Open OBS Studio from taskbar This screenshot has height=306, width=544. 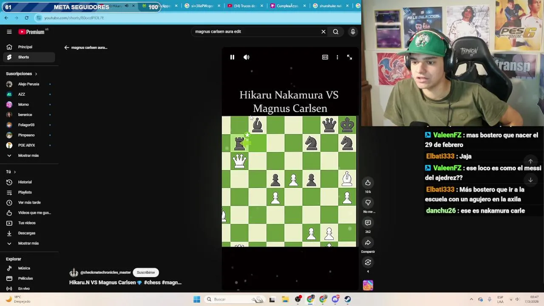coord(298,299)
